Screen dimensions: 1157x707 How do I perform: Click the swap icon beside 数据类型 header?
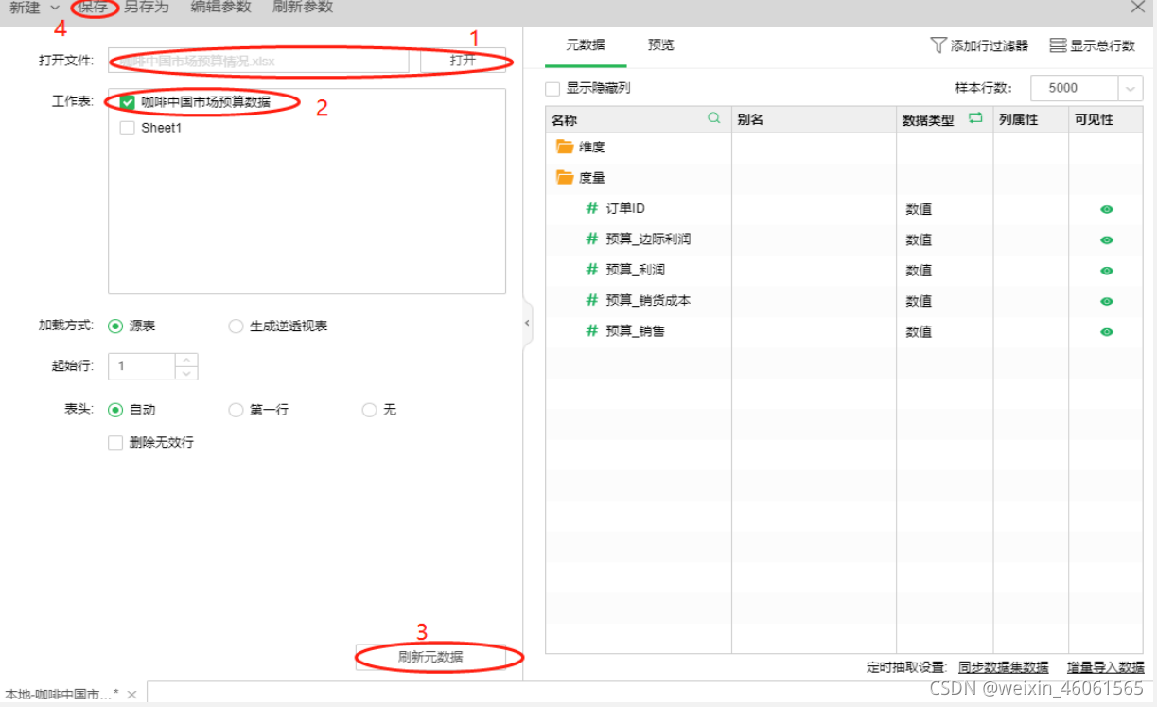[975, 118]
